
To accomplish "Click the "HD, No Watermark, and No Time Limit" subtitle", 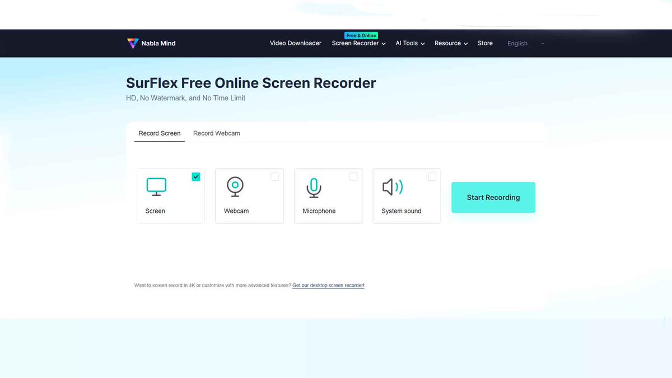I will click(185, 98).
